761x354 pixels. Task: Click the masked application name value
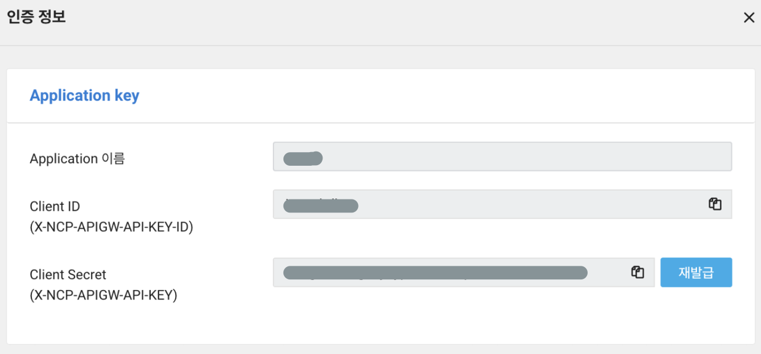(303, 158)
